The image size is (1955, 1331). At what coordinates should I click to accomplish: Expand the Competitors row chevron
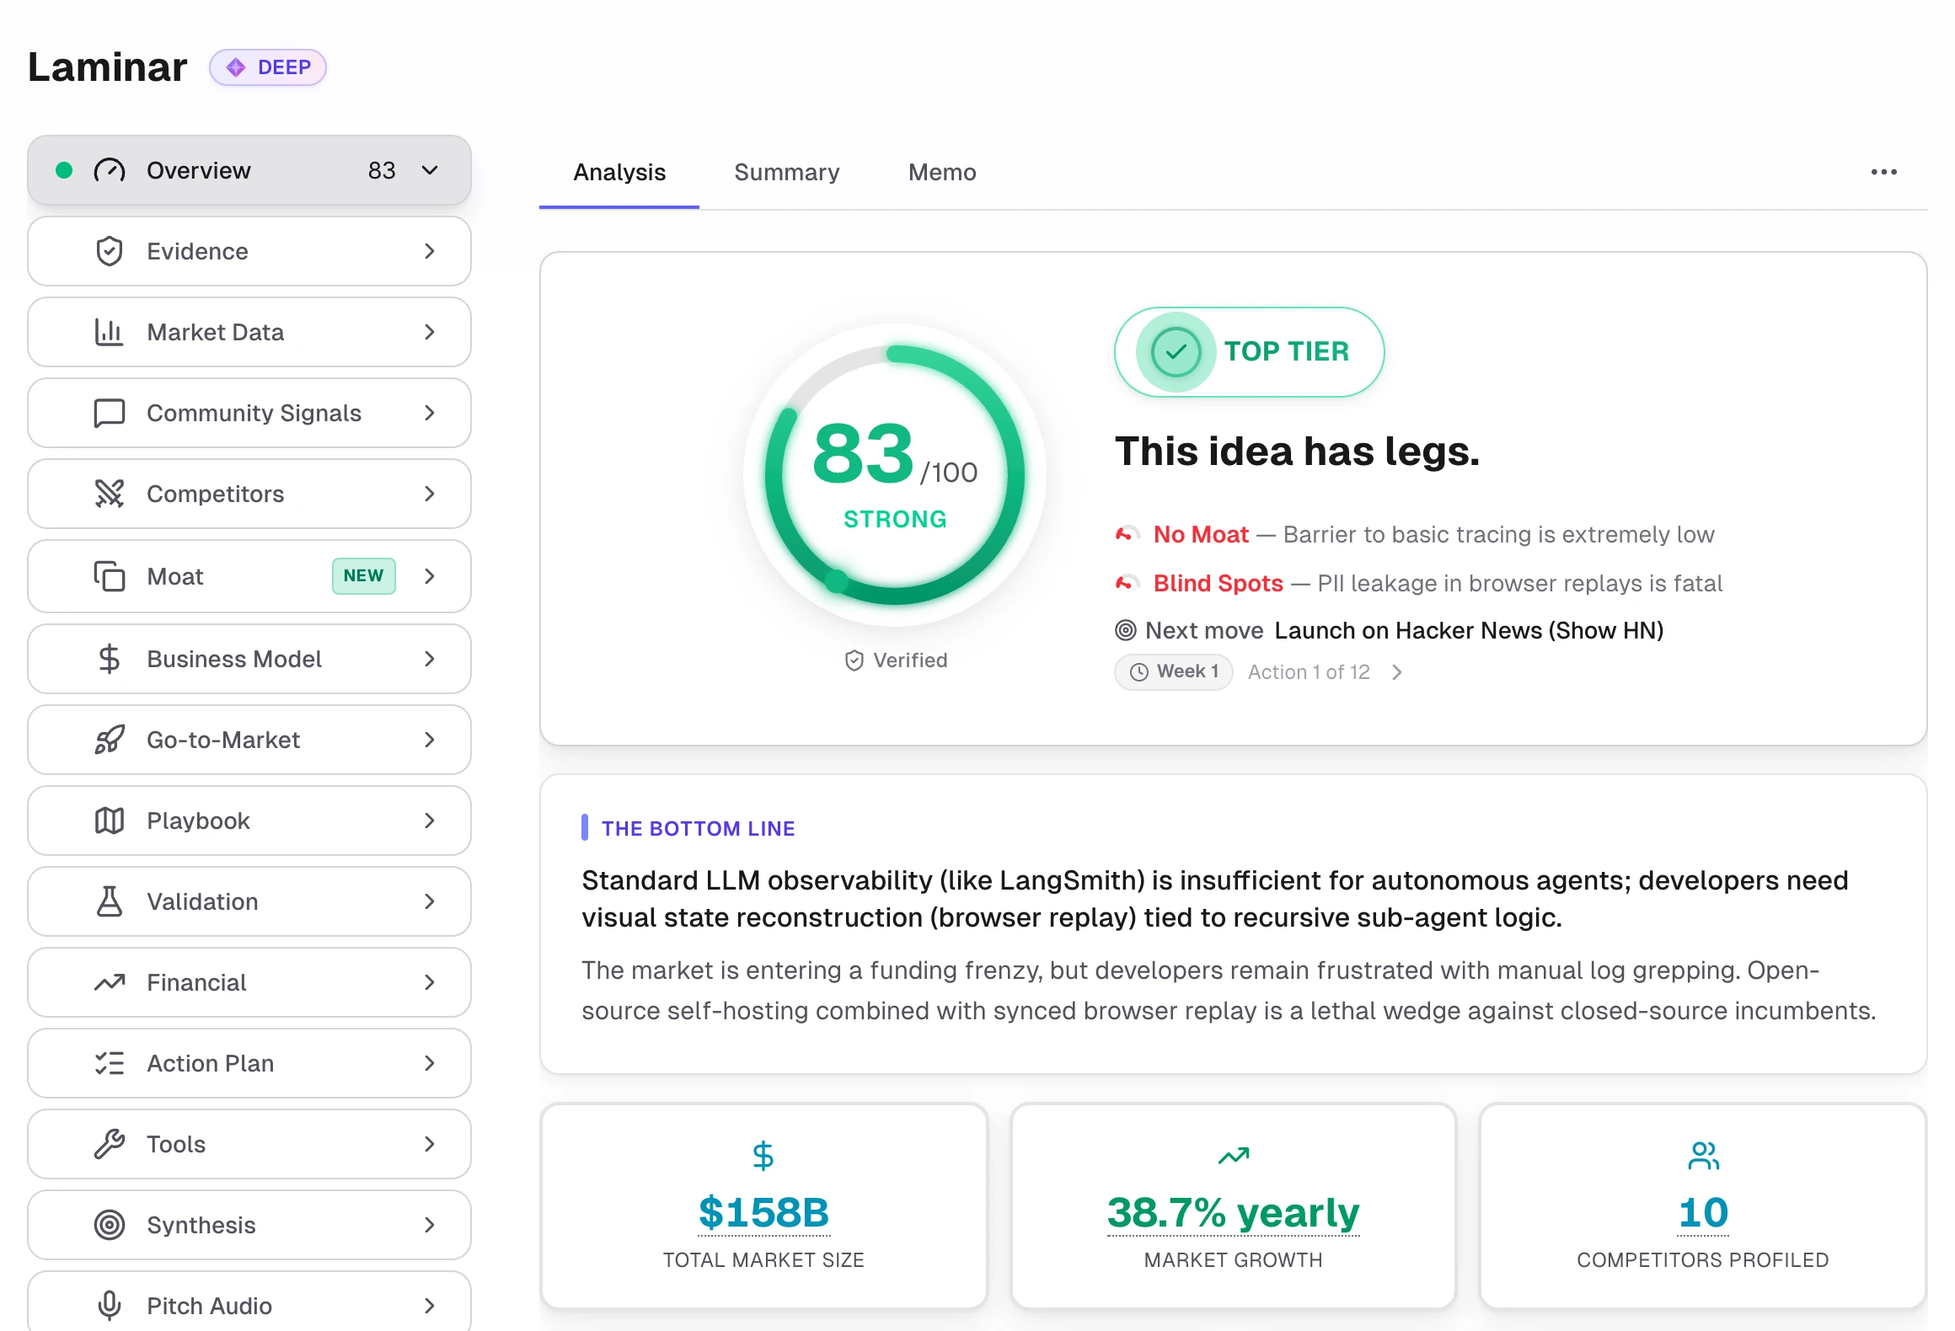click(x=430, y=494)
